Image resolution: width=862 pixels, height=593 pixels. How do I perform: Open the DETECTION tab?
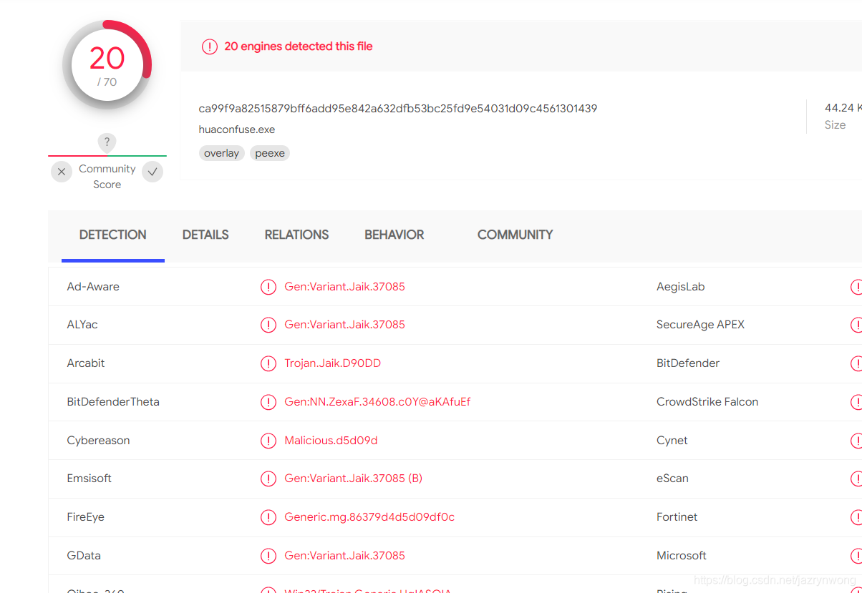click(x=112, y=235)
